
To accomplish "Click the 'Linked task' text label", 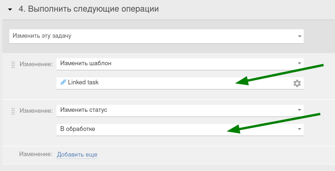I will [83, 82].
